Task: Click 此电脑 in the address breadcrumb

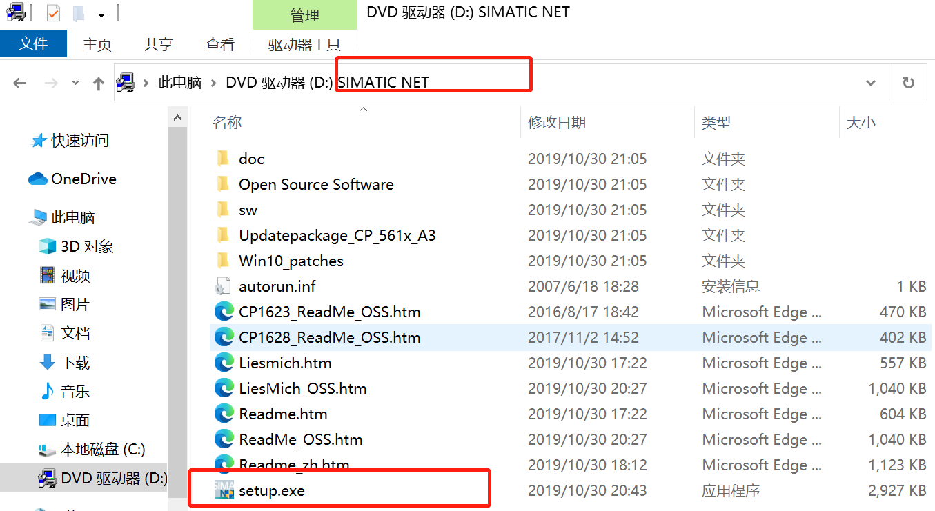Action: [x=180, y=83]
